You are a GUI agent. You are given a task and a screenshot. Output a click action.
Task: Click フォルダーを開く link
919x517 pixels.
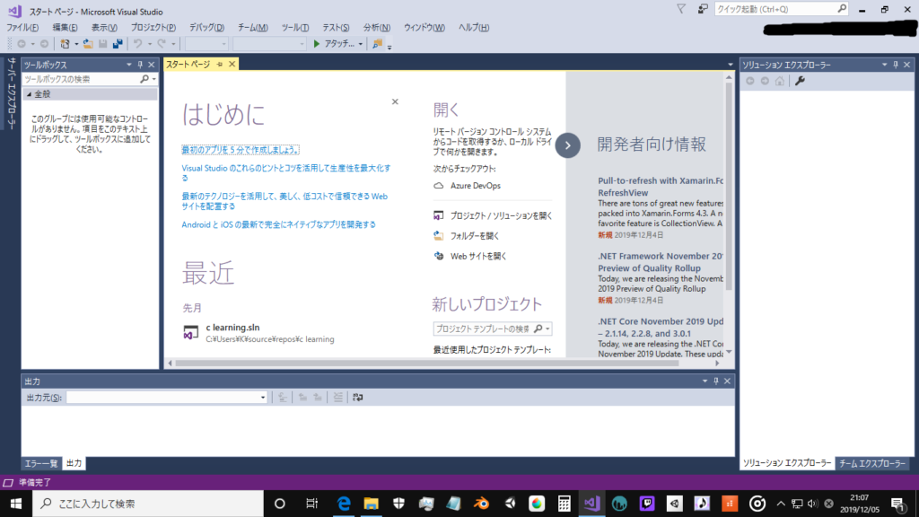click(x=475, y=236)
